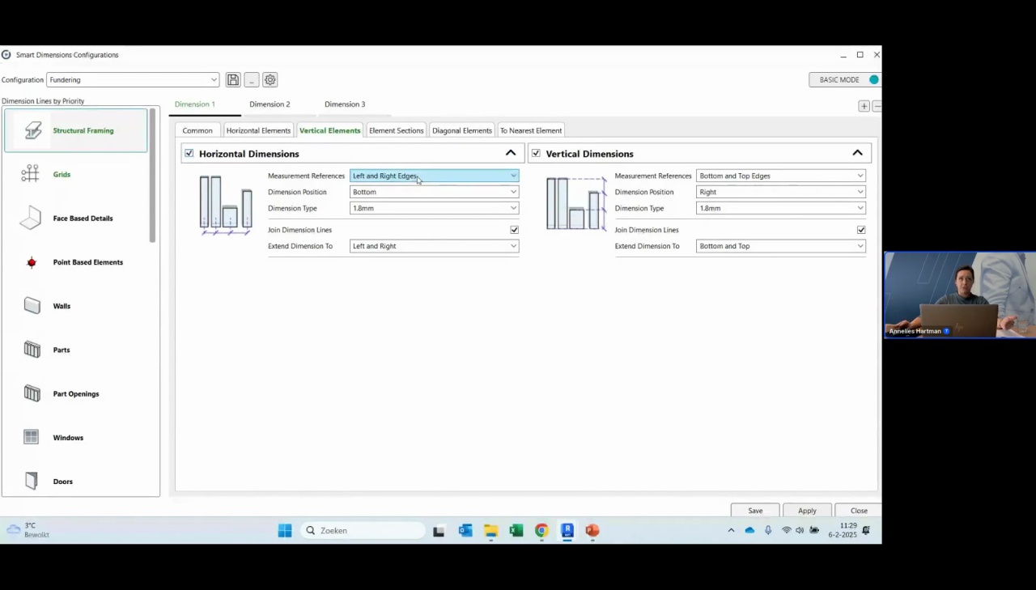Click the Part Openings category icon
1036x590 pixels.
click(x=32, y=393)
